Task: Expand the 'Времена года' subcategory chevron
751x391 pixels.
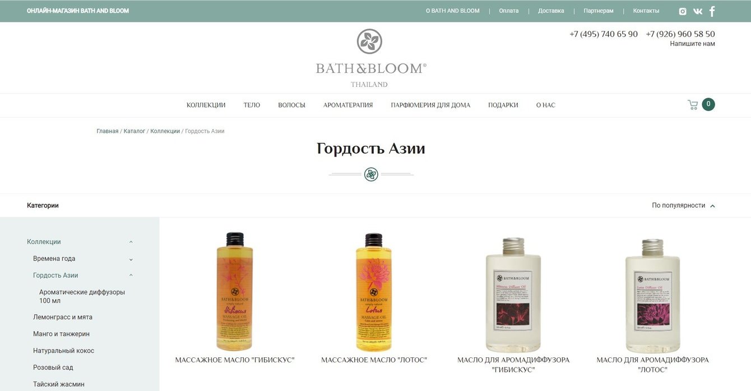Action: click(131, 259)
